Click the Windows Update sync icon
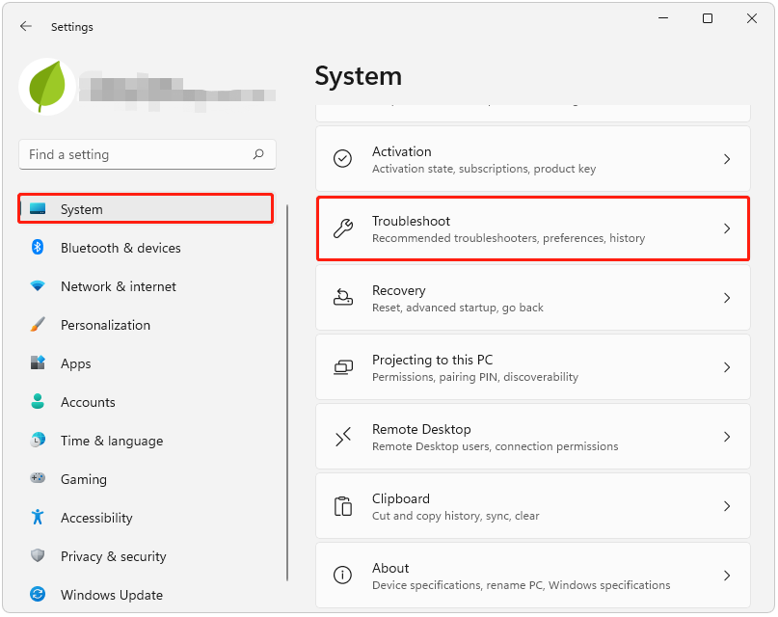Viewport: 778px width, 617px height. click(x=38, y=594)
